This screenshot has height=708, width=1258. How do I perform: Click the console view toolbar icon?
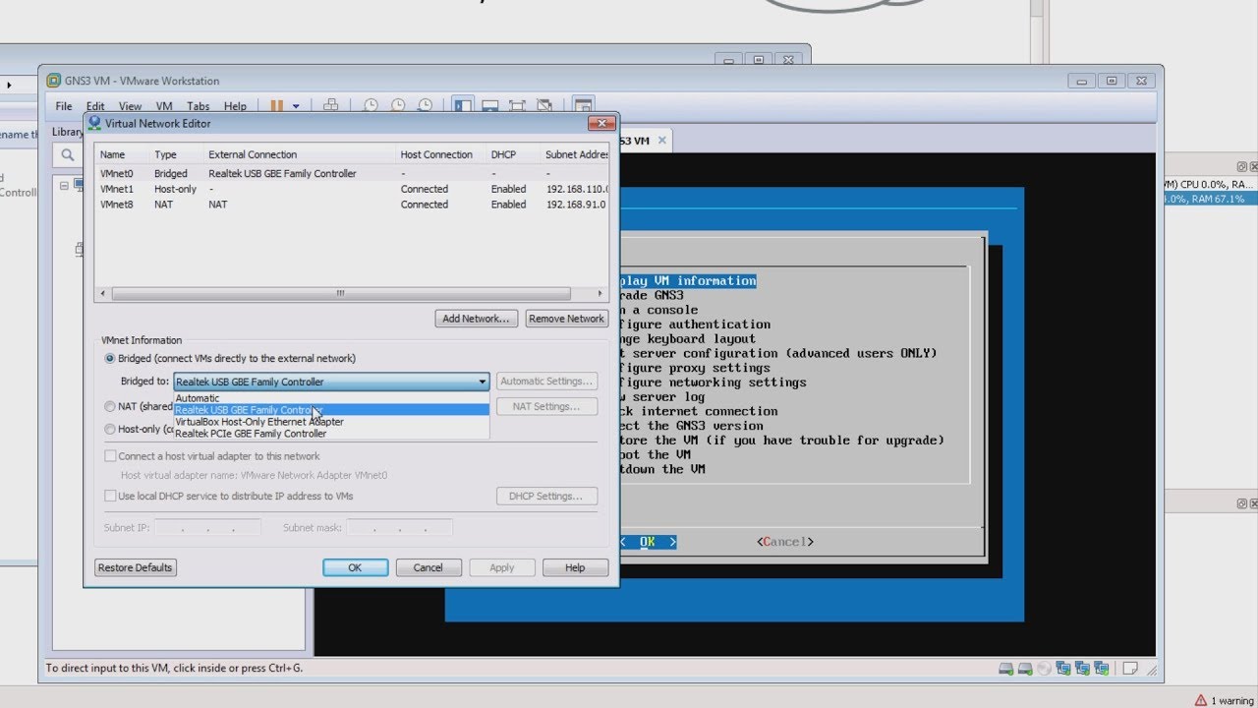(x=583, y=106)
